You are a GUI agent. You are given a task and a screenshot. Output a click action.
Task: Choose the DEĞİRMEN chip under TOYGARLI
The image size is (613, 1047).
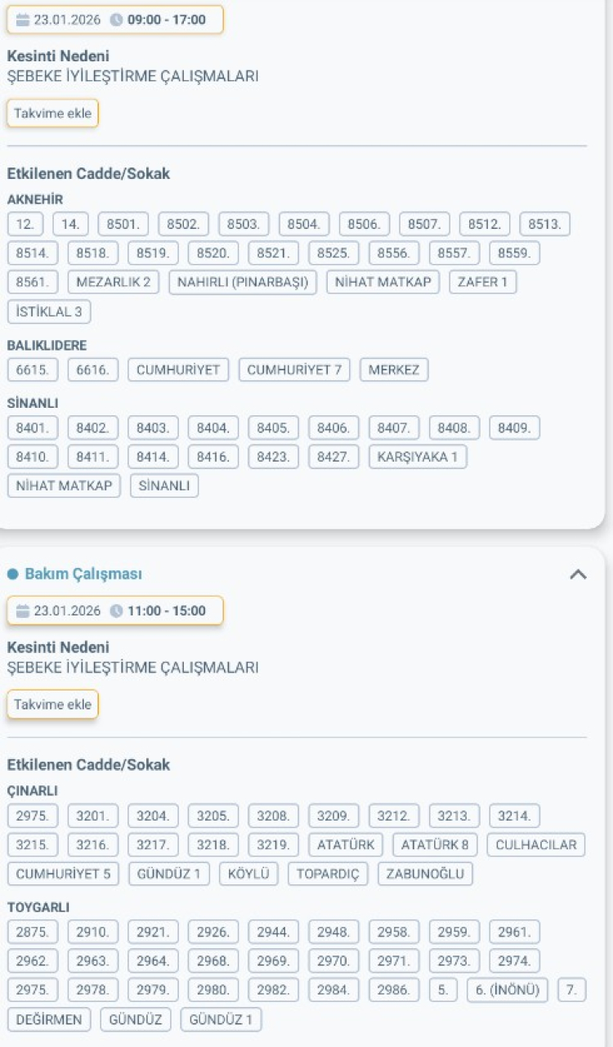49,1020
